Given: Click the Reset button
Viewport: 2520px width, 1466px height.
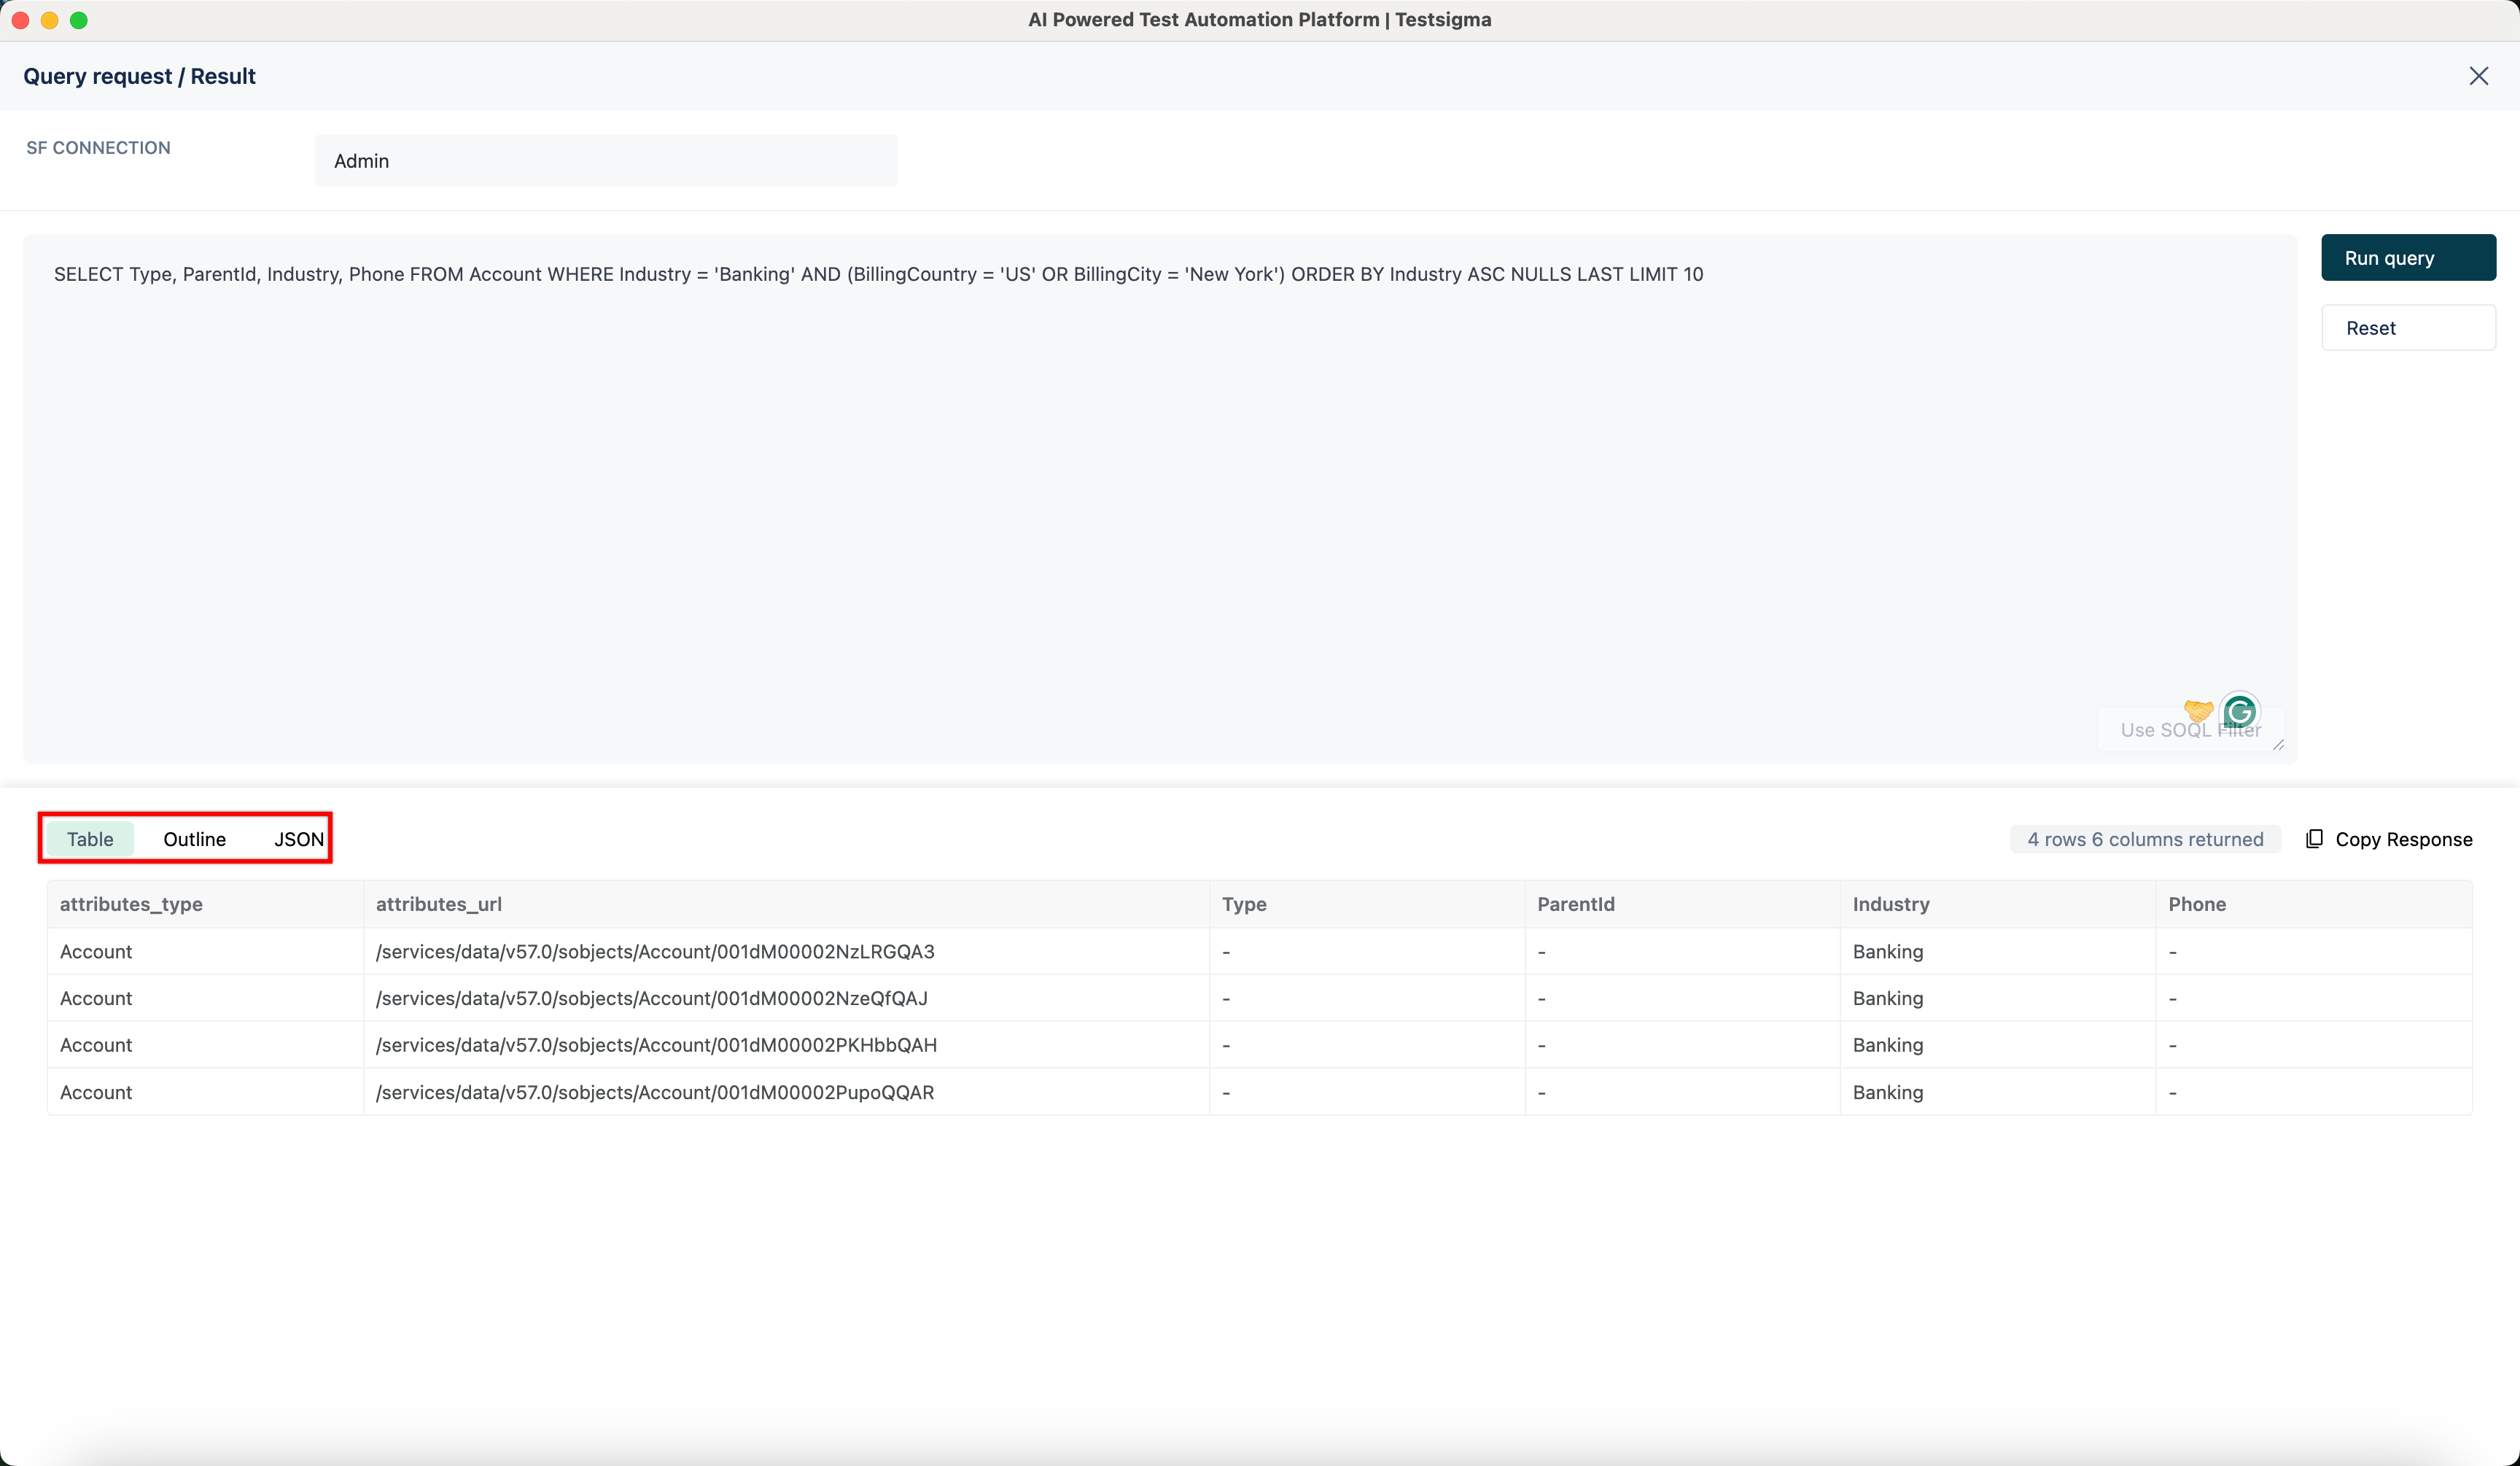Looking at the screenshot, I should (2408, 327).
